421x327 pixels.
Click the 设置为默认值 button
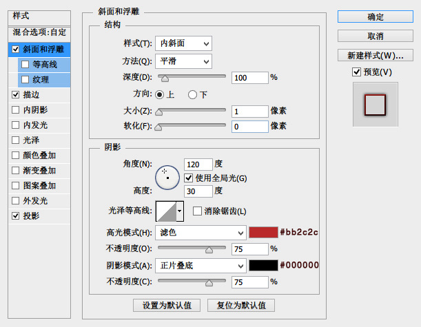coord(167,305)
